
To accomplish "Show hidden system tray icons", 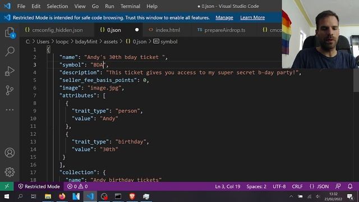I will coord(291,196).
